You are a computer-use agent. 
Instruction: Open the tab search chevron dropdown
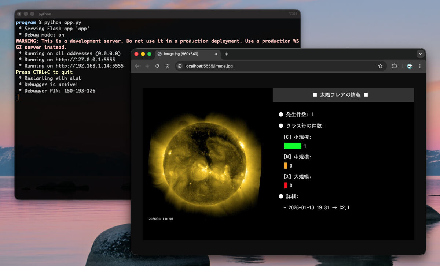[420, 54]
